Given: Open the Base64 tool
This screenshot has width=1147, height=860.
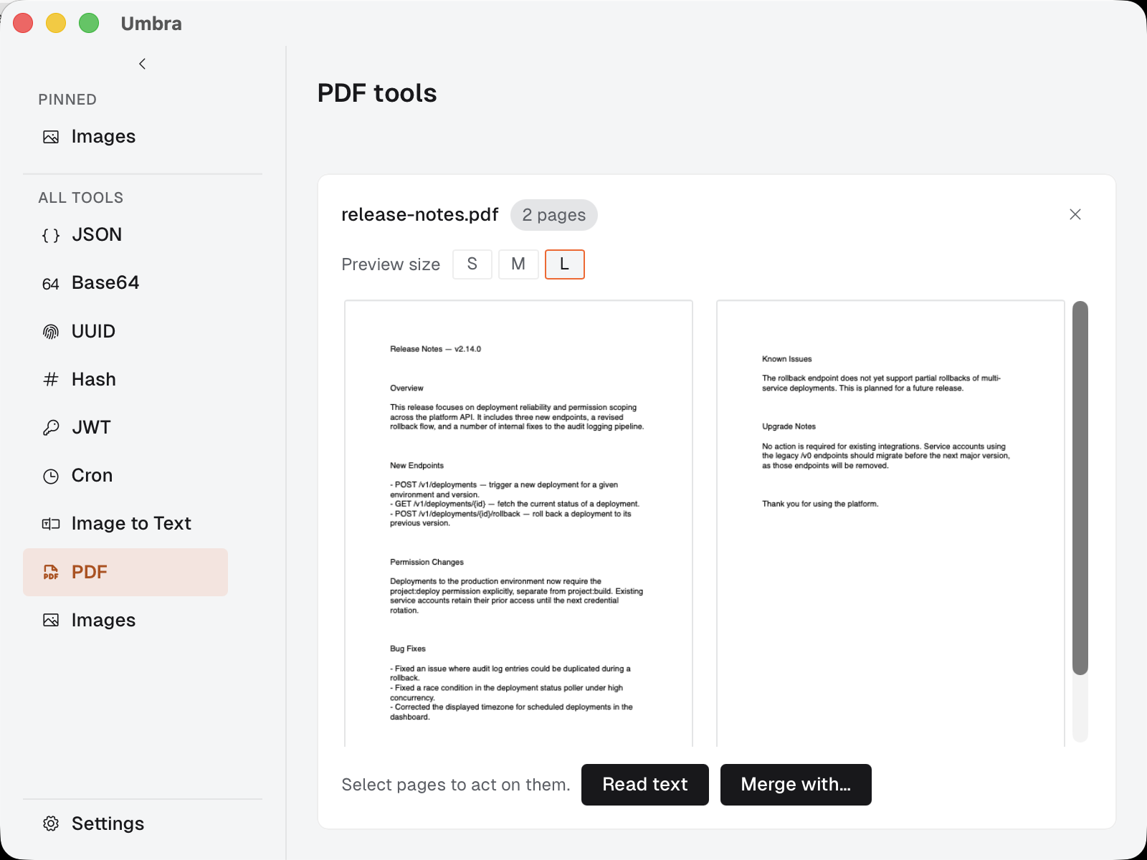Looking at the screenshot, I should [105, 282].
